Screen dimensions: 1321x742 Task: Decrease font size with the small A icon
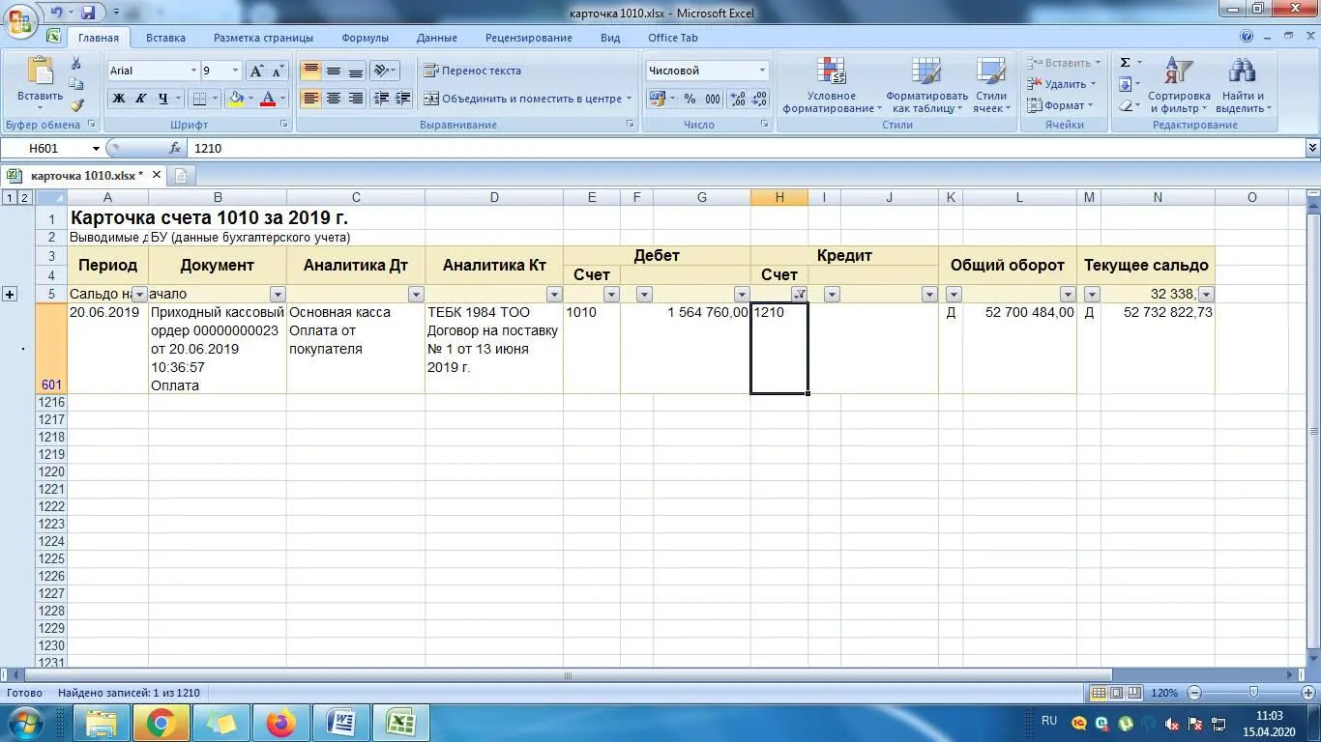coord(278,71)
